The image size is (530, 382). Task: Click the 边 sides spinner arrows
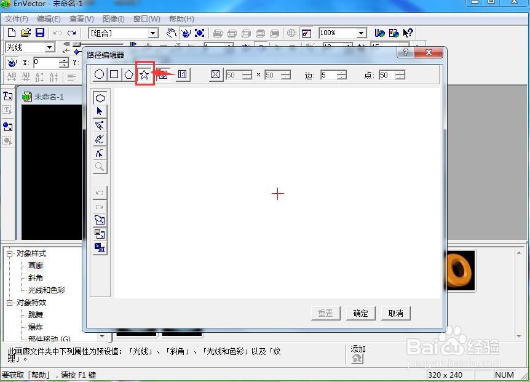pos(342,74)
